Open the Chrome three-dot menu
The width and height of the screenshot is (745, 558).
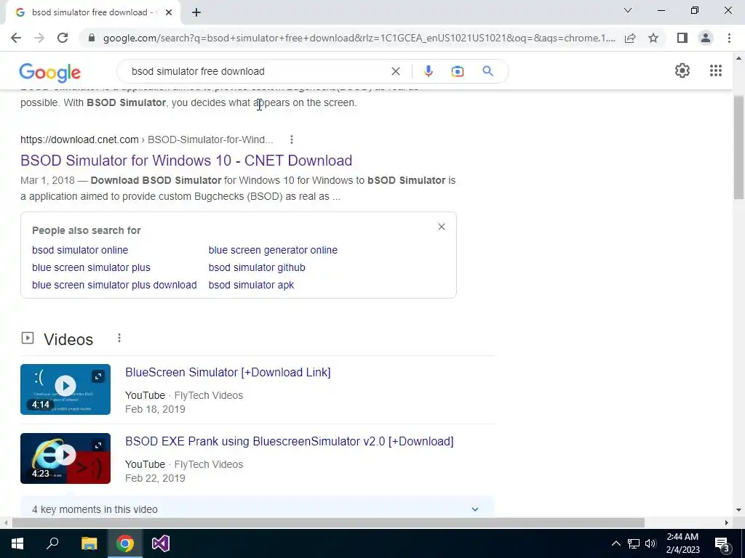(x=729, y=38)
